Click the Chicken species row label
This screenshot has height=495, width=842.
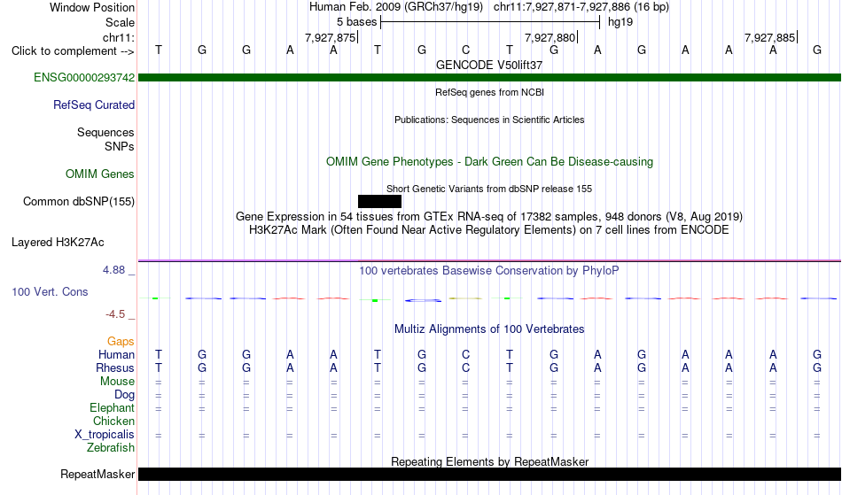pyautogui.click(x=113, y=422)
